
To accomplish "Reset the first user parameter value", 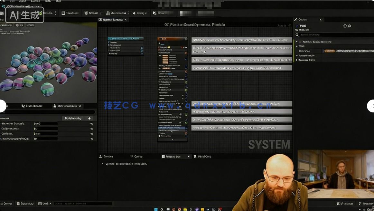I will [91, 124].
